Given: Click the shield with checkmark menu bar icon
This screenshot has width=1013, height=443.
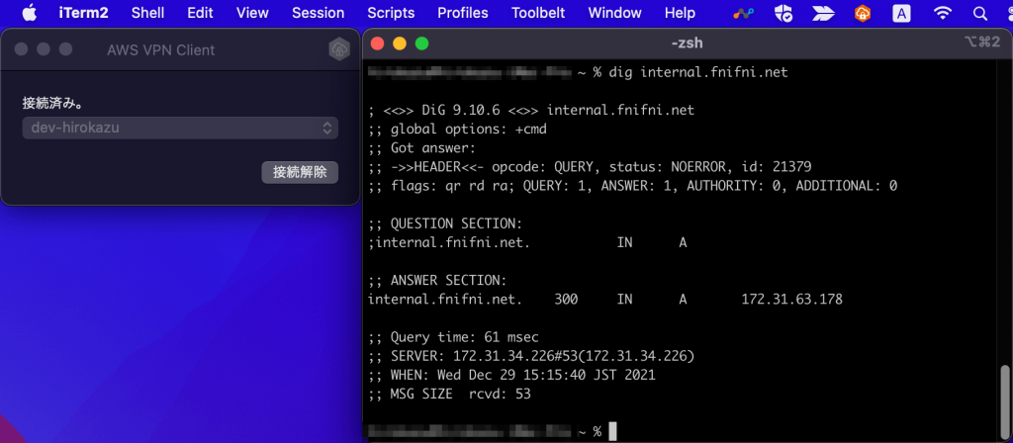Looking at the screenshot, I should tap(783, 13).
